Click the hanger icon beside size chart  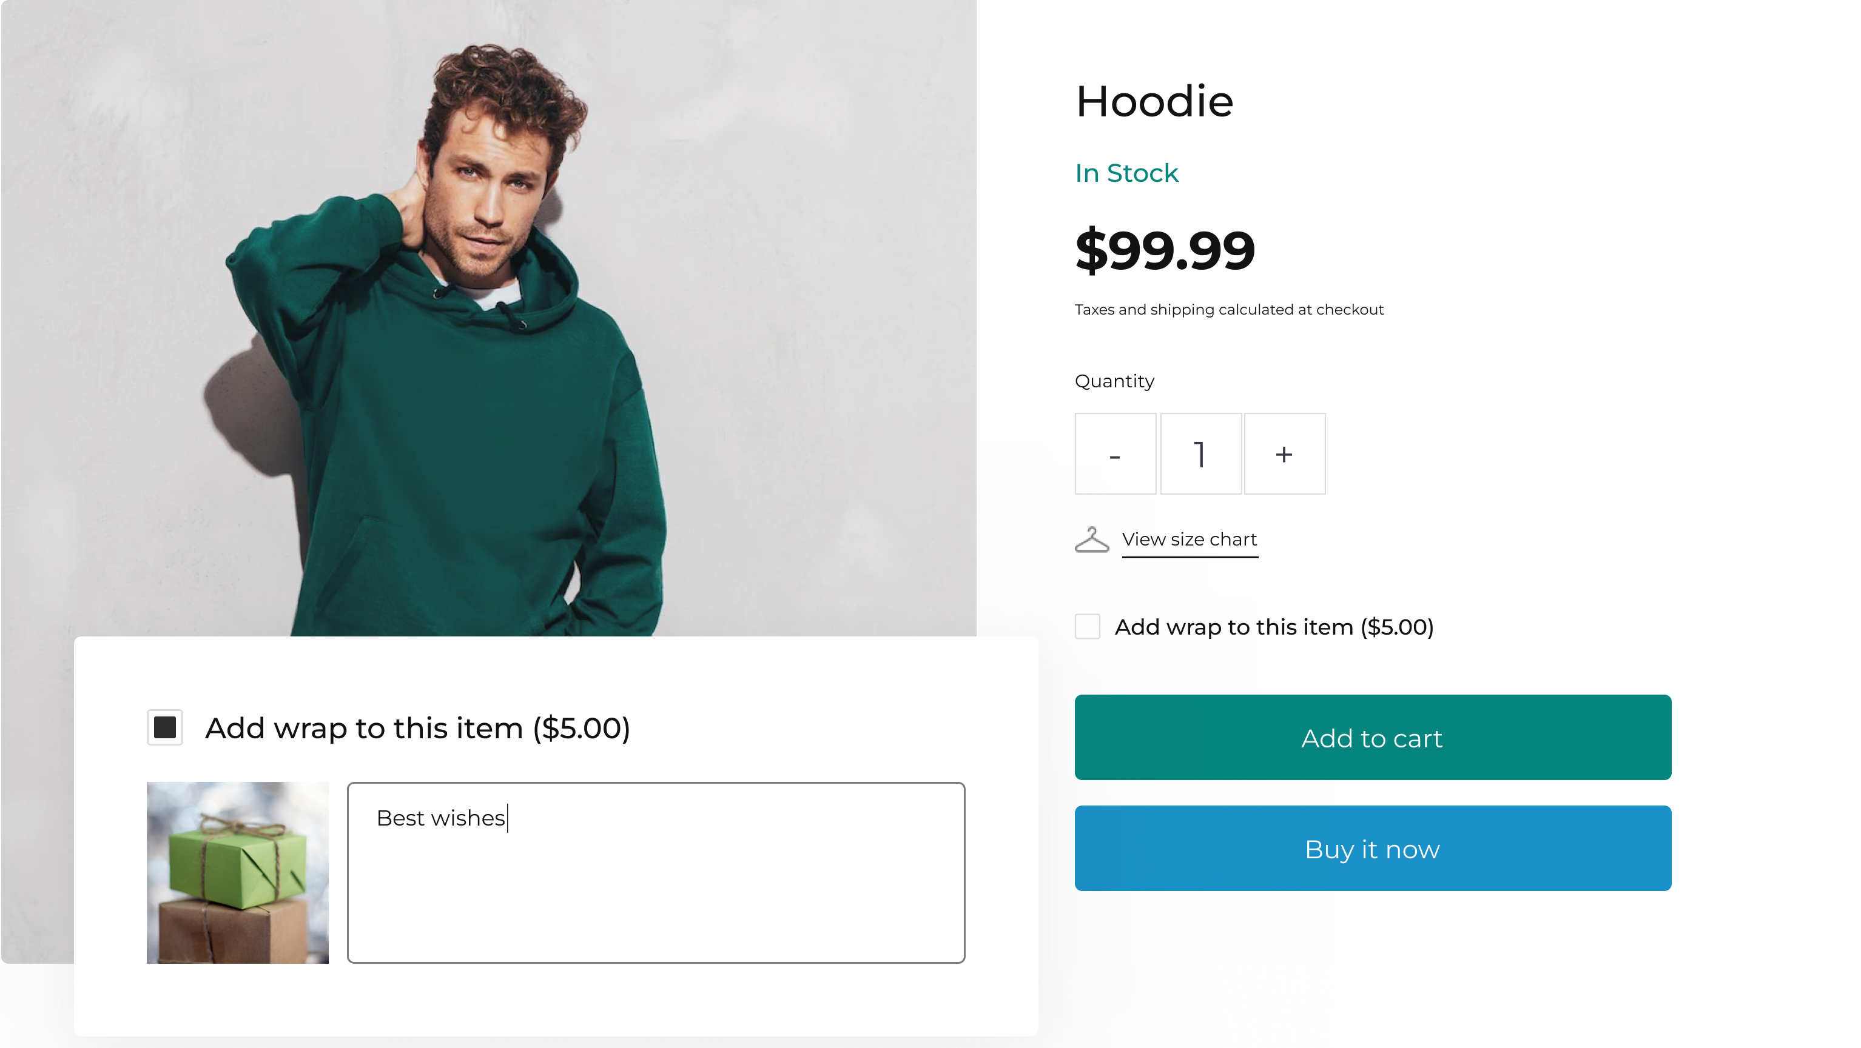coord(1092,540)
